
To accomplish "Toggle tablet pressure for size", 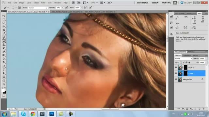I will (x=90, y=7).
